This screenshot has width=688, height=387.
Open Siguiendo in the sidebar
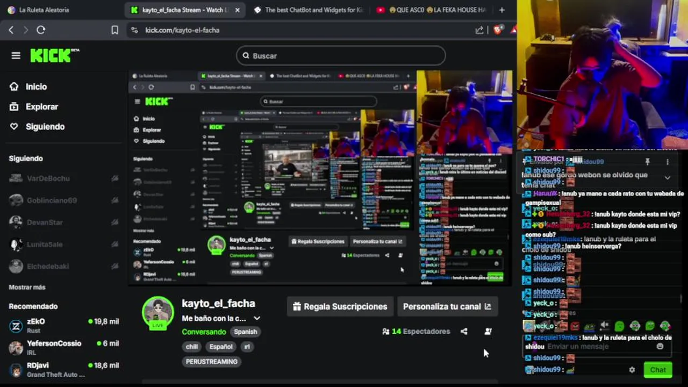[x=45, y=126]
